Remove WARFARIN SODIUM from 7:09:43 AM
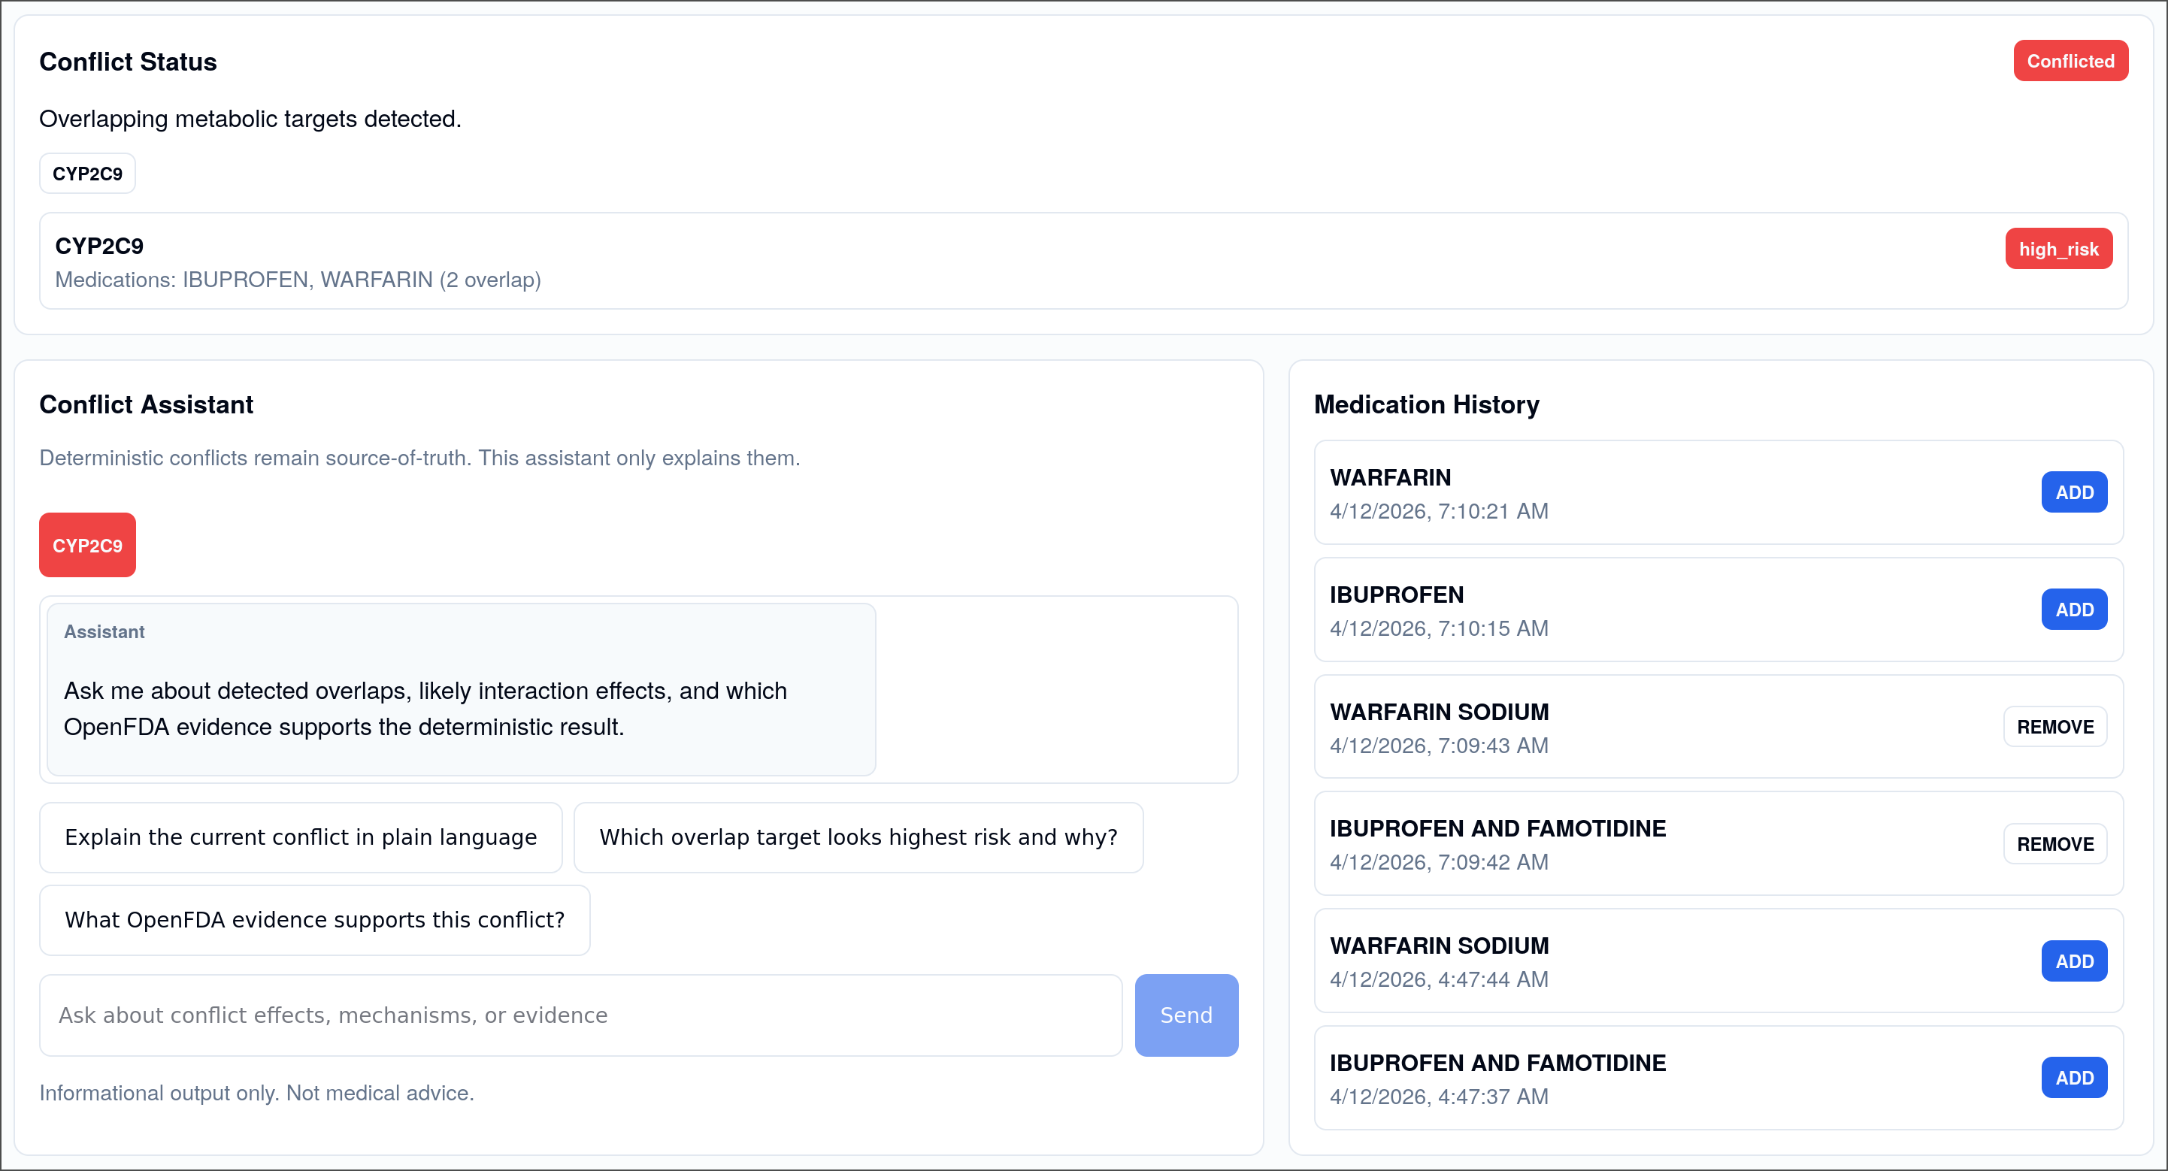 2054,727
